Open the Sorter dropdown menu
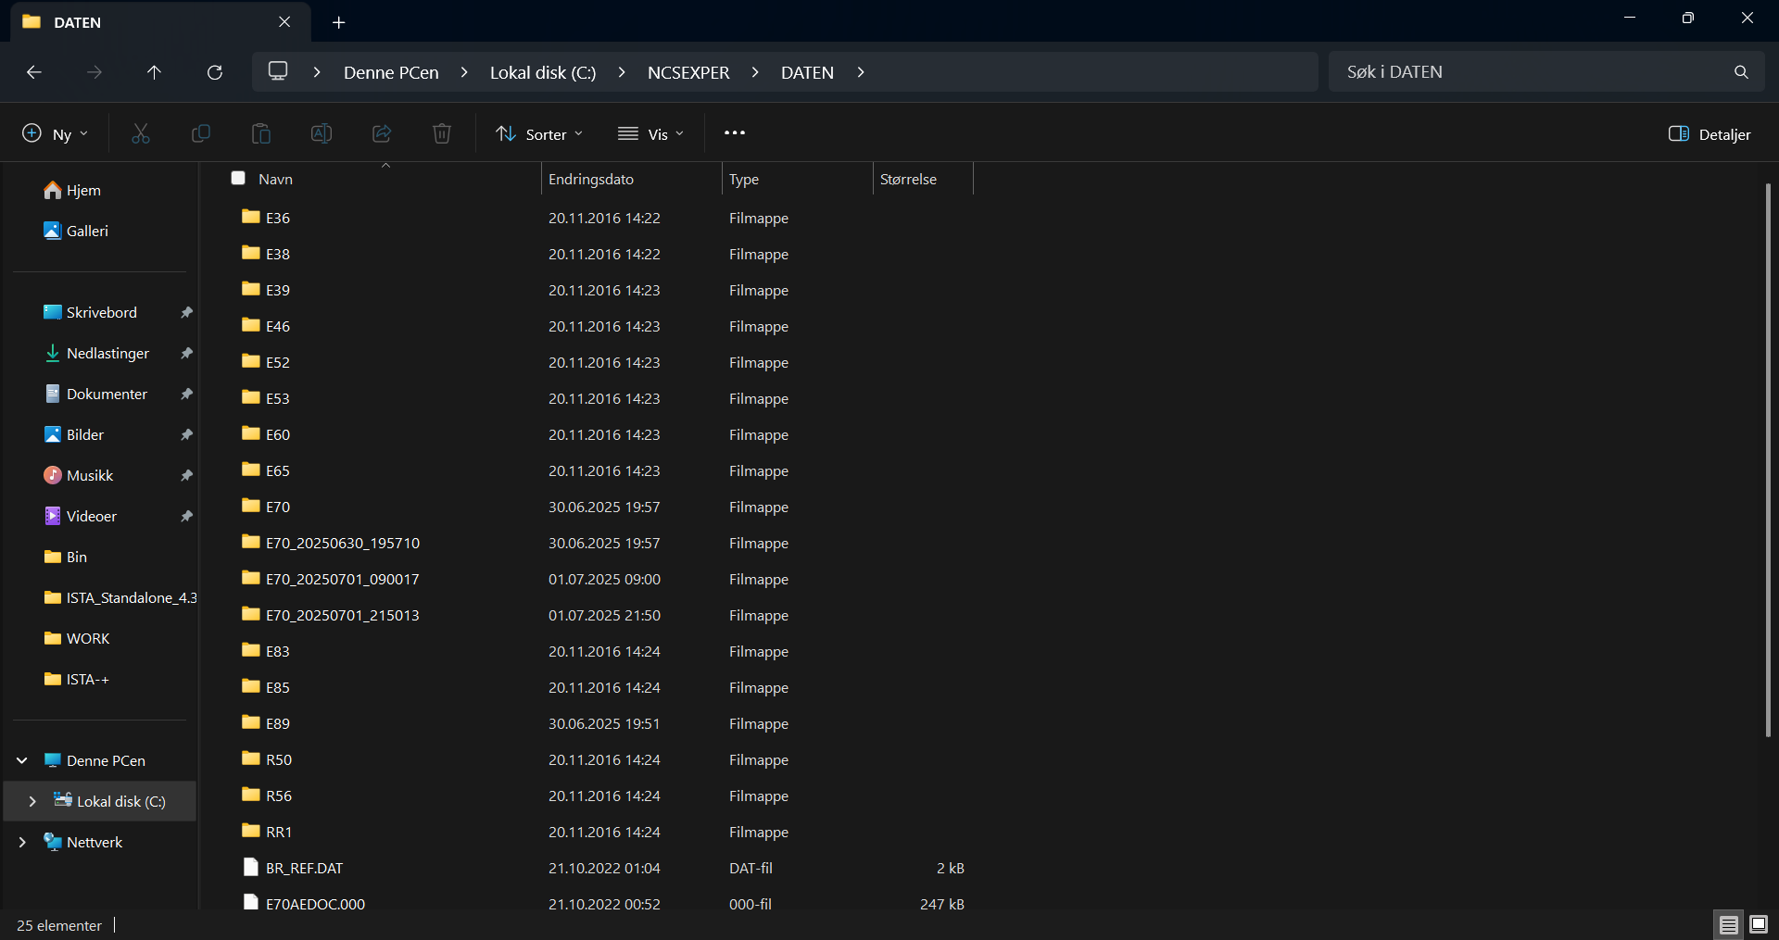 [x=539, y=134]
